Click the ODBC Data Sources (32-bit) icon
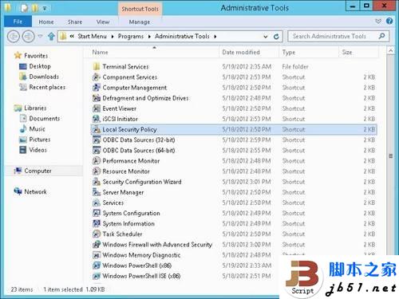 tap(97, 140)
